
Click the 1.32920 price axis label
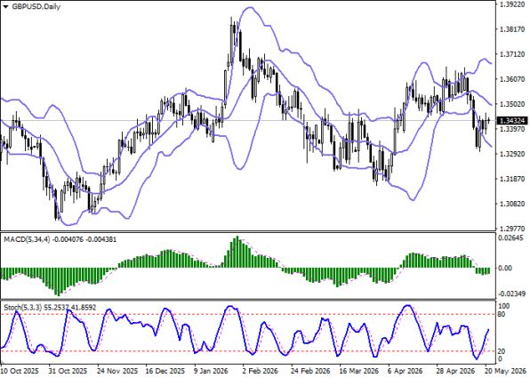(x=512, y=154)
